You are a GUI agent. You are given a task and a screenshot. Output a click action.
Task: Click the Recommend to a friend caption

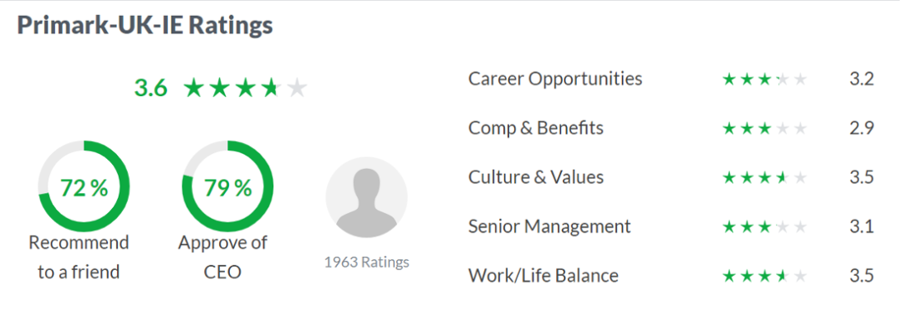pos(79,257)
